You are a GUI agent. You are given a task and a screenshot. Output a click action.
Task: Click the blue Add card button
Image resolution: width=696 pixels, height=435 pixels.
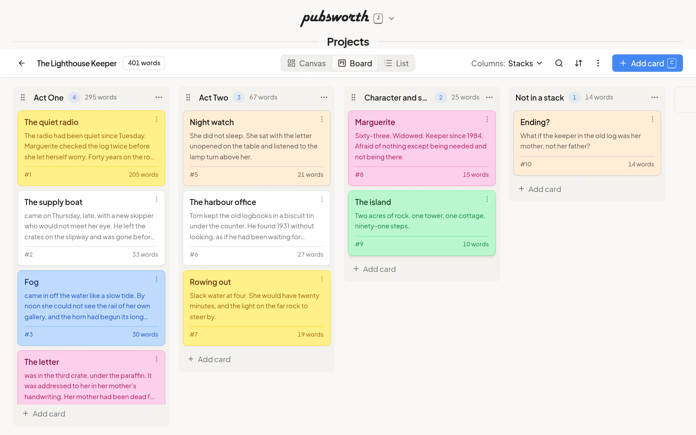click(x=647, y=63)
